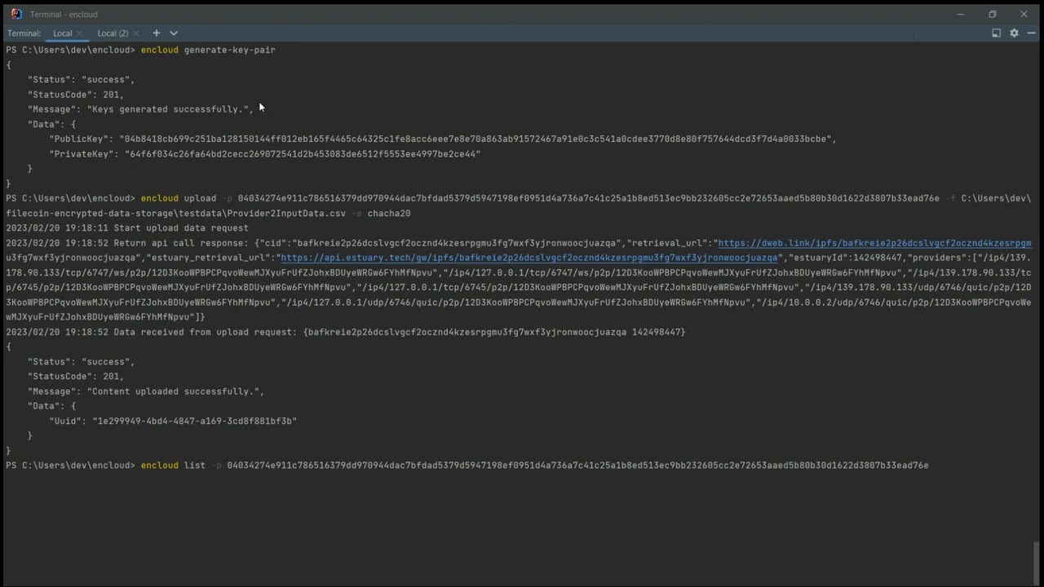1044x587 pixels.
Task: Click the chacha20 parameter text
Action: [389, 214]
